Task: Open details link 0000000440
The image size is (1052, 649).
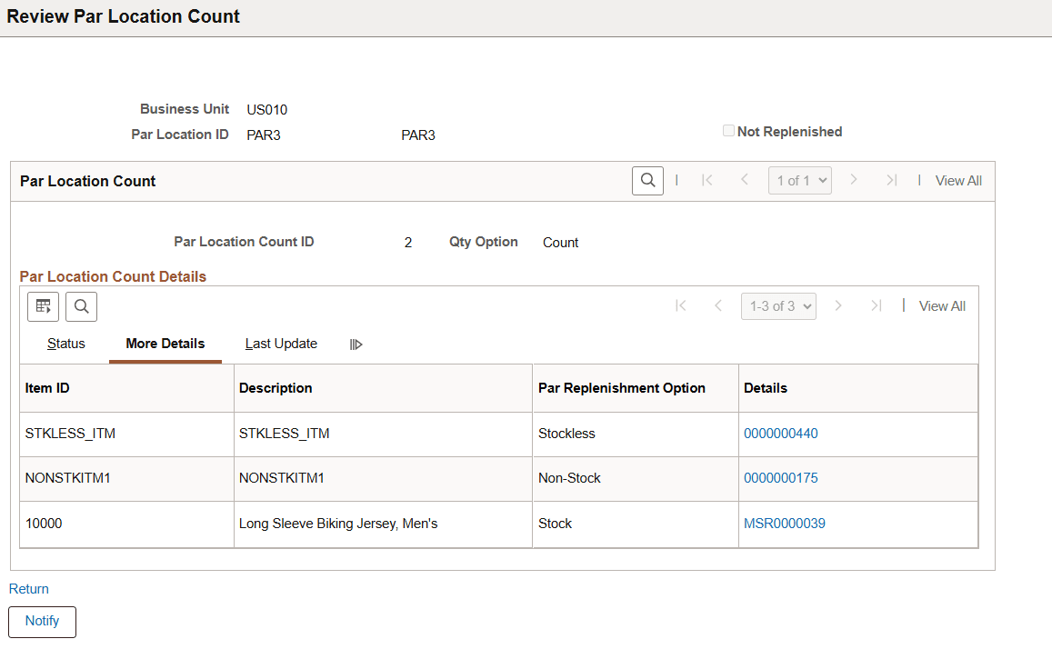Action: tap(781, 434)
